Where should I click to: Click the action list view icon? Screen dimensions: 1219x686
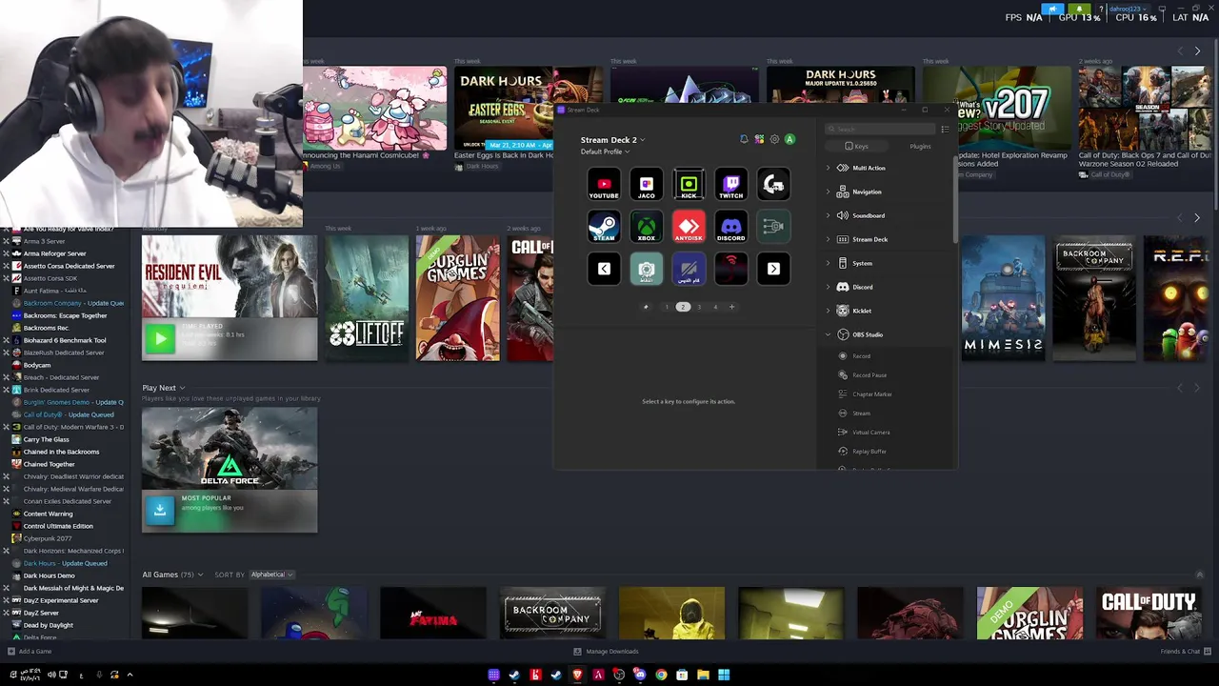click(944, 129)
